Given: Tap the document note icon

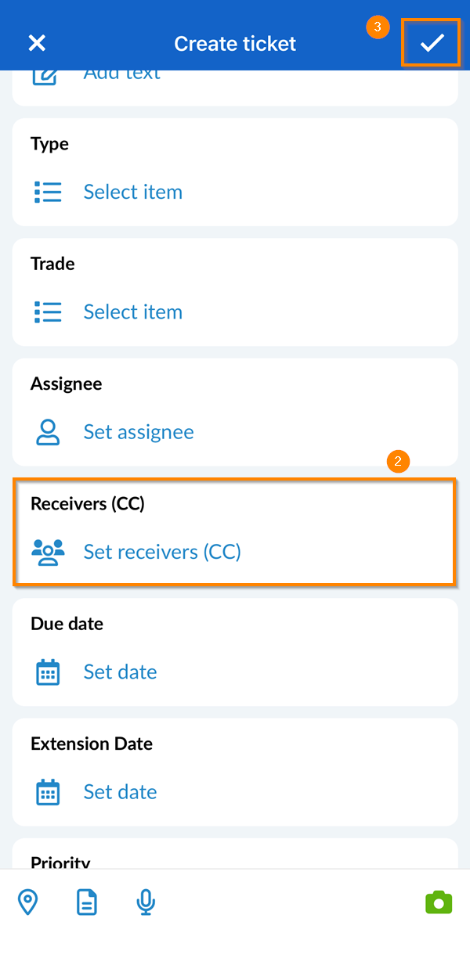Looking at the screenshot, I should coord(87,902).
